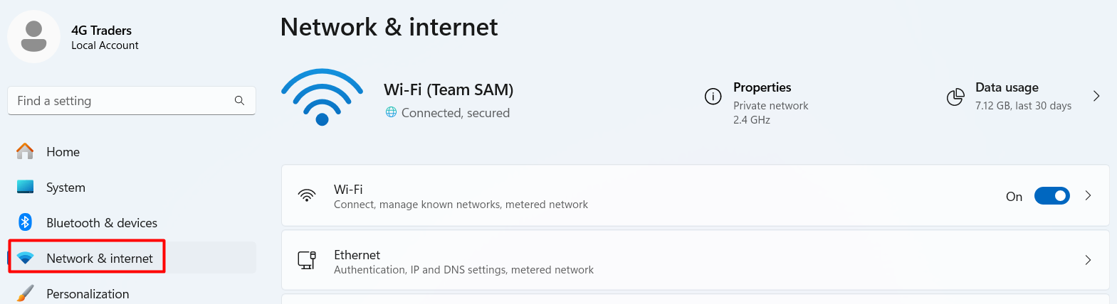1117x304 pixels.
Task: Click the Bluetooth icon in sidebar
Action: coord(26,222)
